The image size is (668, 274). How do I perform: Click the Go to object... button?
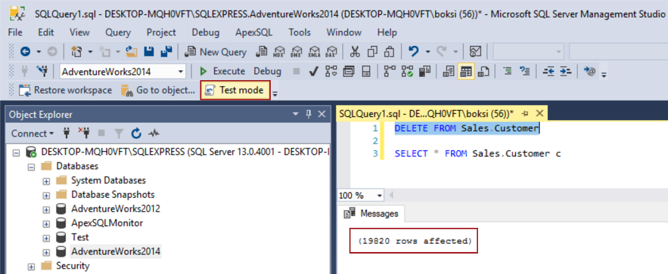tap(158, 90)
